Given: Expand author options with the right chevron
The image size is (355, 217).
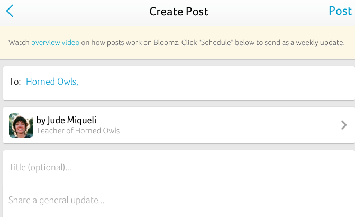Looking at the screenshot, I should (344, 125).
